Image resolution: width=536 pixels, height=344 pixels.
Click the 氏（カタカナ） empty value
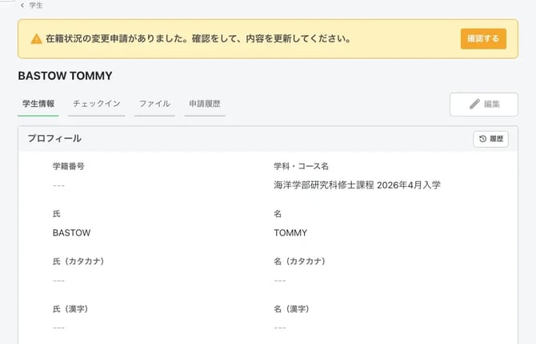[x=58, y=281]
